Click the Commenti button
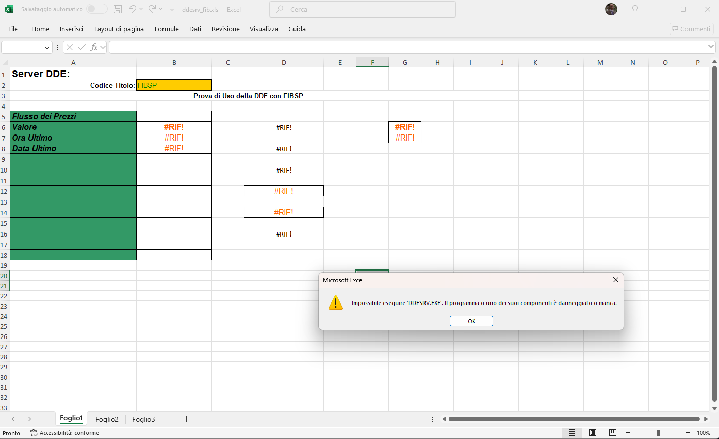The width and height of the screenshot is (719, 439). (692, 29)
